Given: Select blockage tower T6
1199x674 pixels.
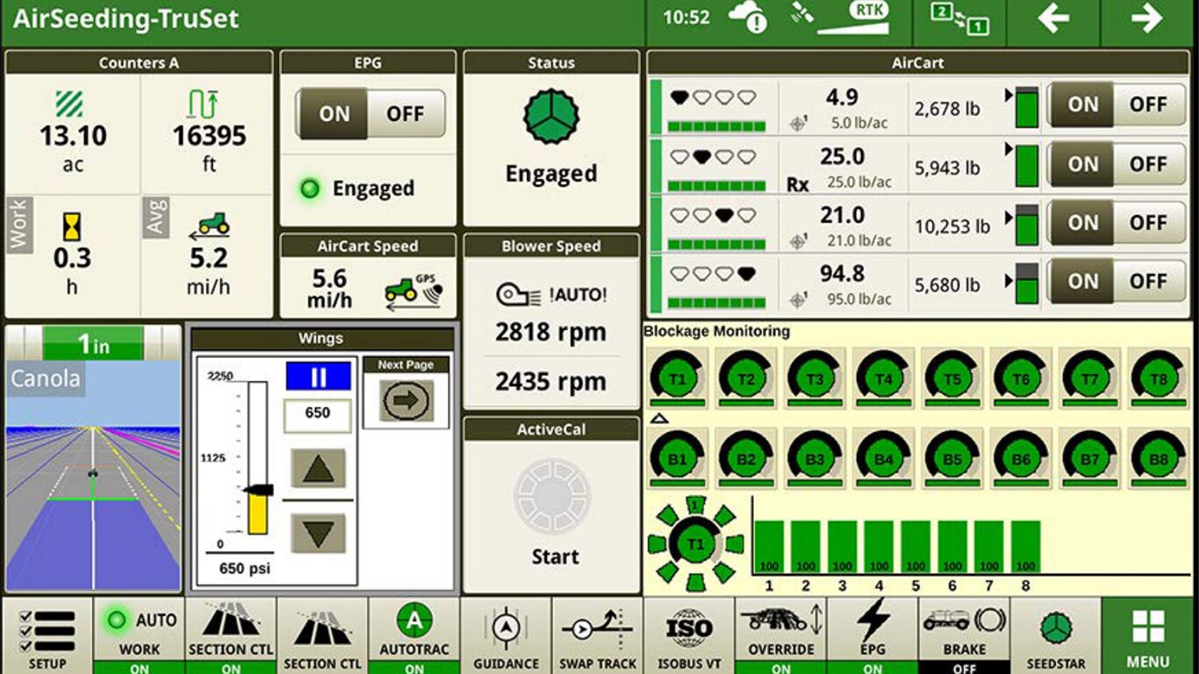Looking at the screenshot, I should [x=1021, y=379].
